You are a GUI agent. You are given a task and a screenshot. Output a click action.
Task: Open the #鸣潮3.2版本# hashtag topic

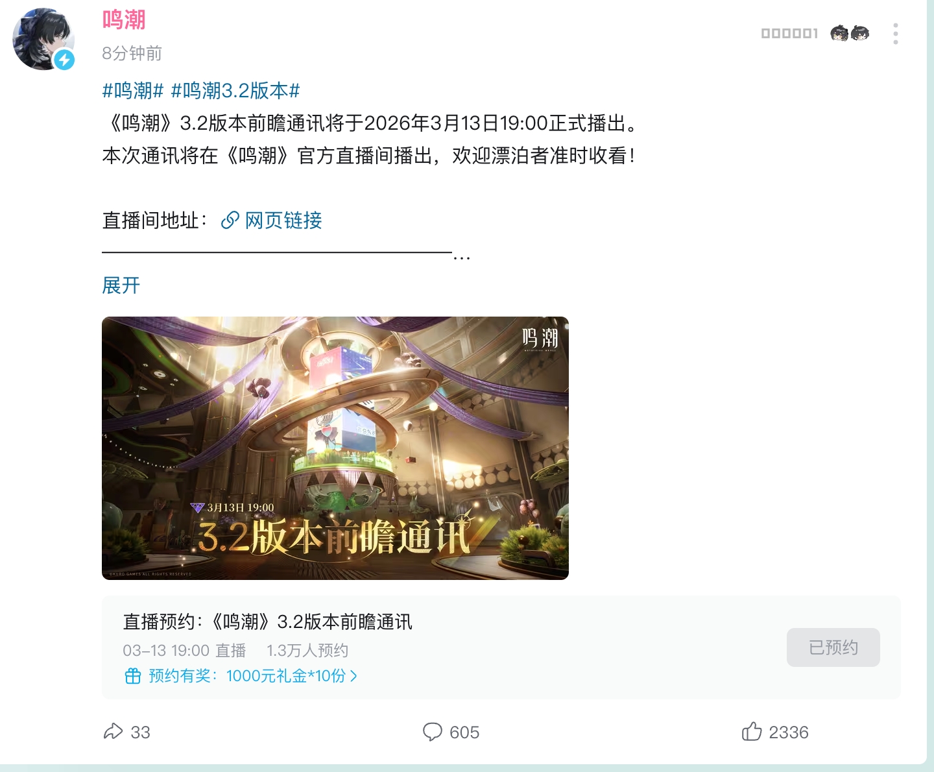235,91
